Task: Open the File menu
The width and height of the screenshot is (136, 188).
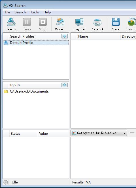Action: click(7, 12)
